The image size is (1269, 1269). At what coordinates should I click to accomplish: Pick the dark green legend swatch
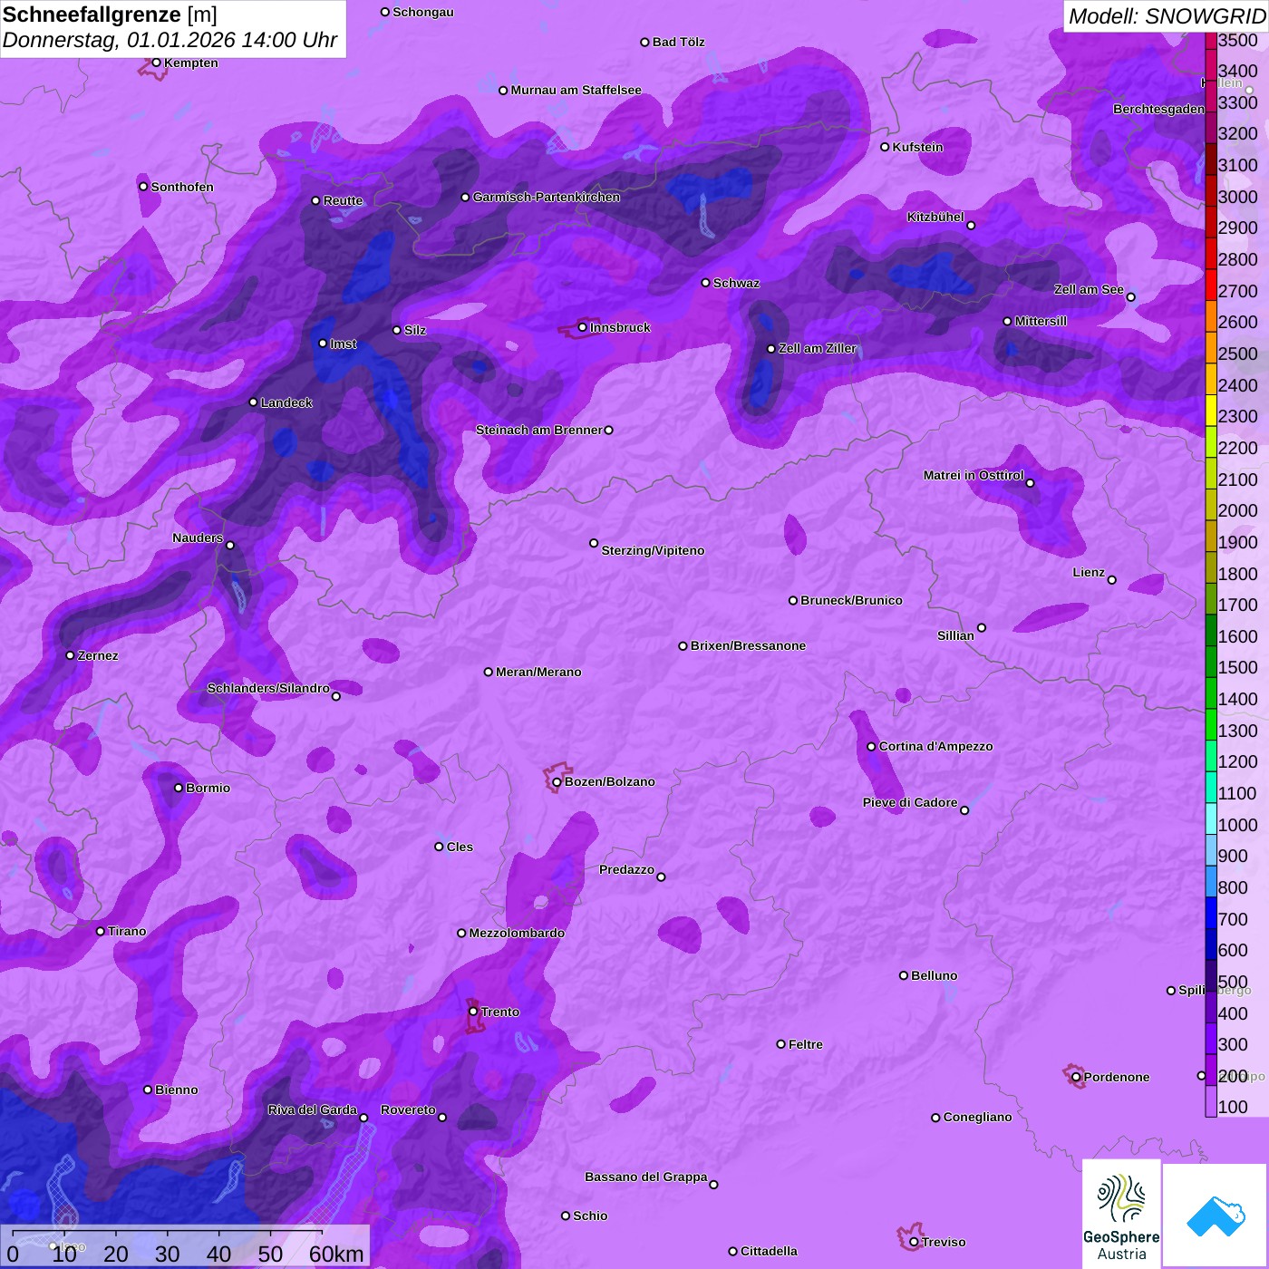click(x=1211, y=630)
